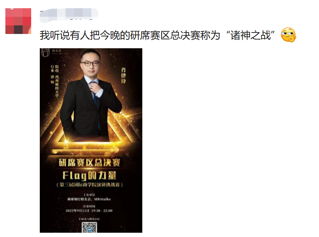The width and height of the screenshot is (319, 237).
Task: Open the attached event poster image
Action: tap(91, 140)
